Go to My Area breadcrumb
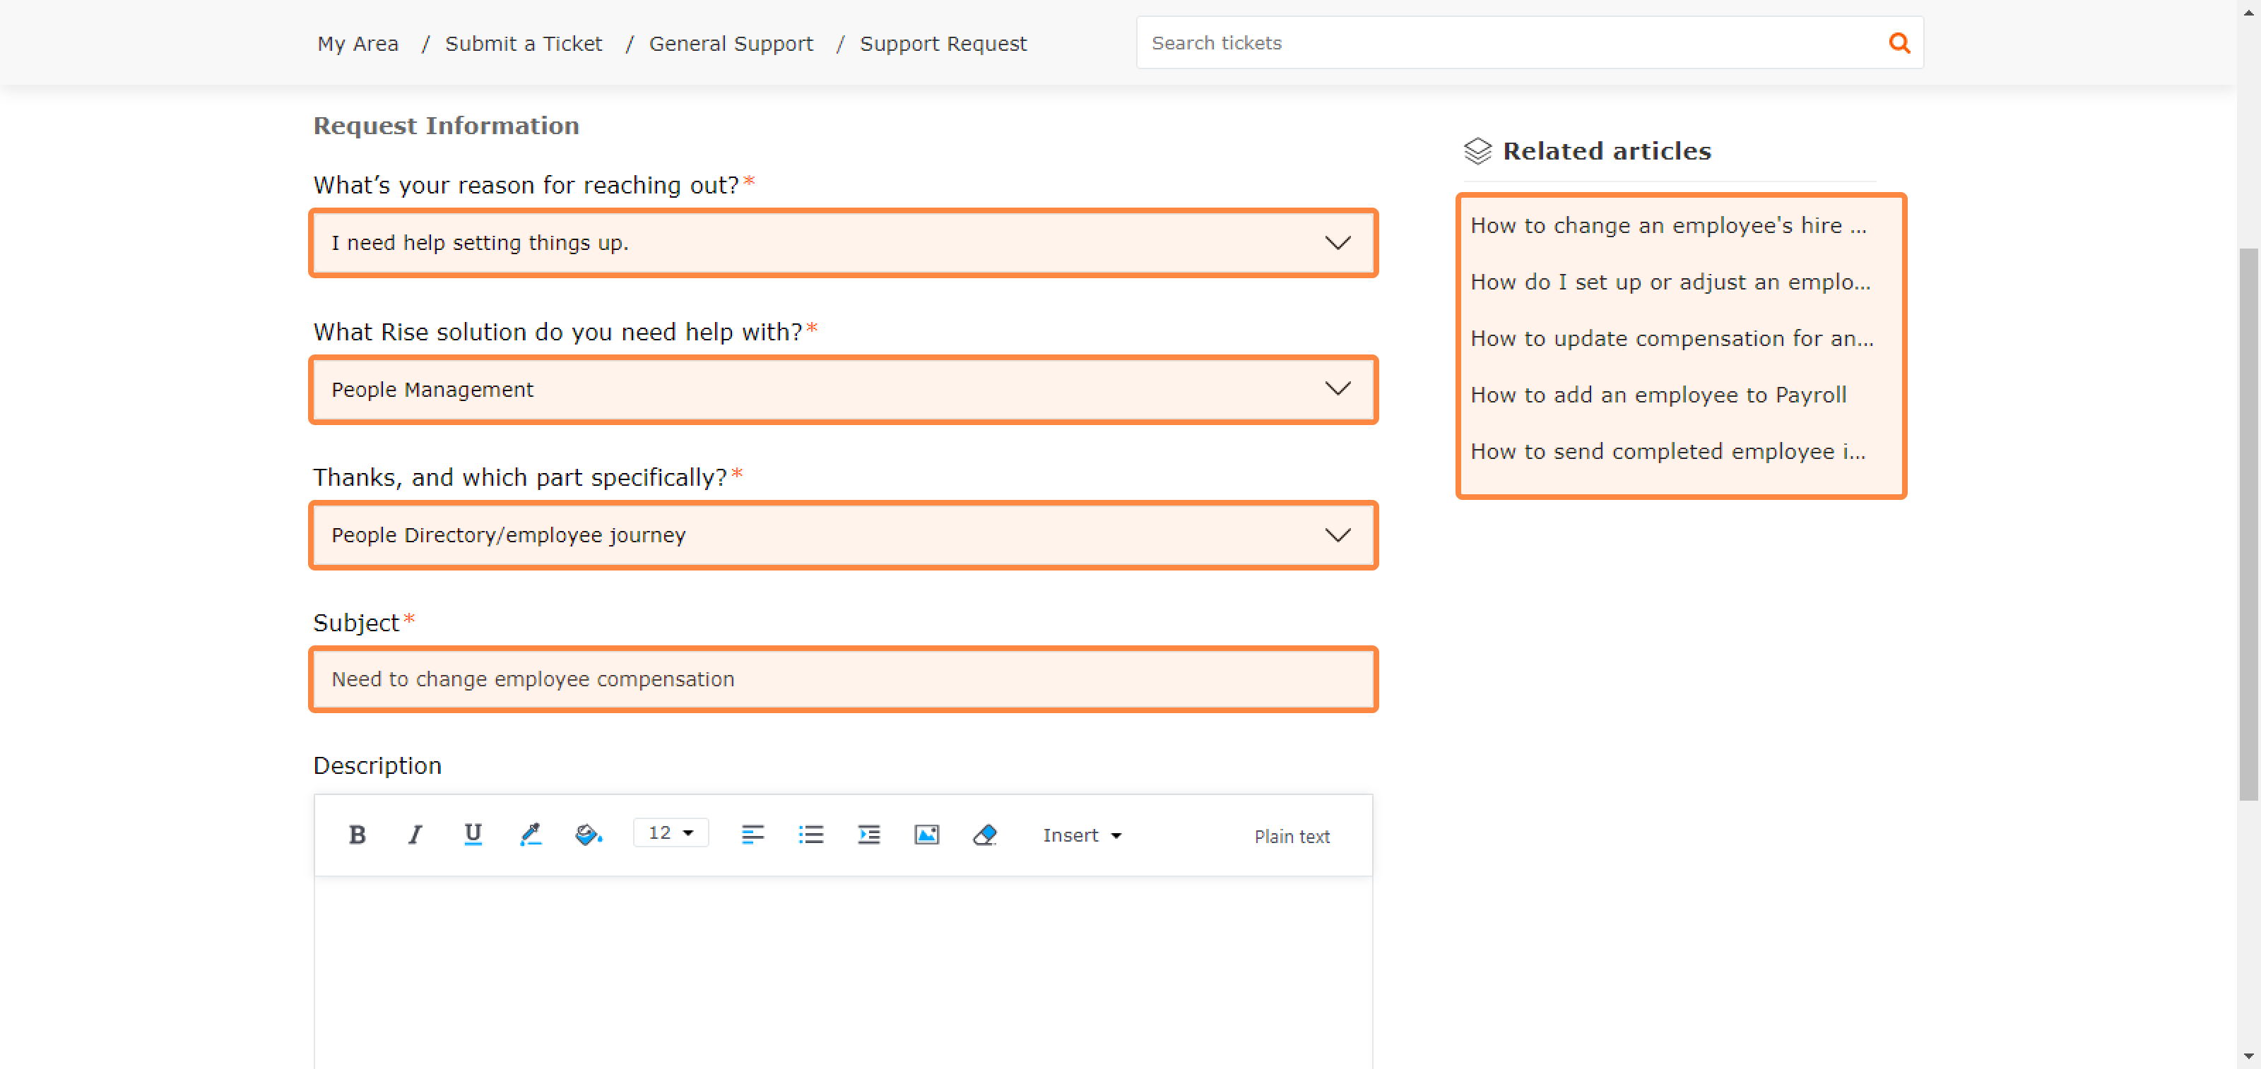 pos(358,44)
